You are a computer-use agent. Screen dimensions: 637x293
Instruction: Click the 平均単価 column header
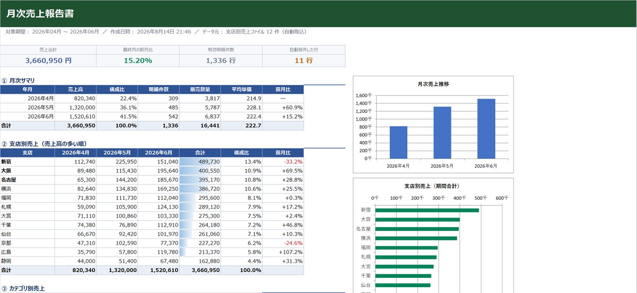pos(241,89)
